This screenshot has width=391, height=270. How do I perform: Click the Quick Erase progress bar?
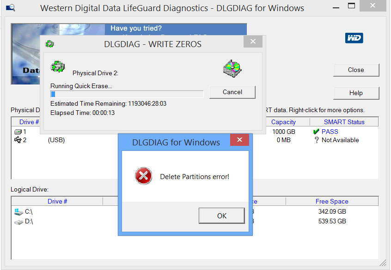[127, 94]
